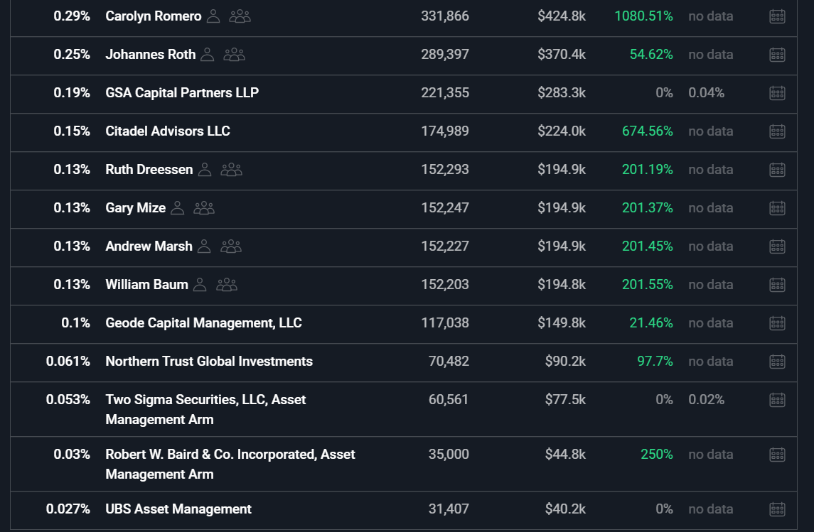Screen dimensions: 814x532
Task: Click the 331,866 shares value
Action: click(444, 16)
